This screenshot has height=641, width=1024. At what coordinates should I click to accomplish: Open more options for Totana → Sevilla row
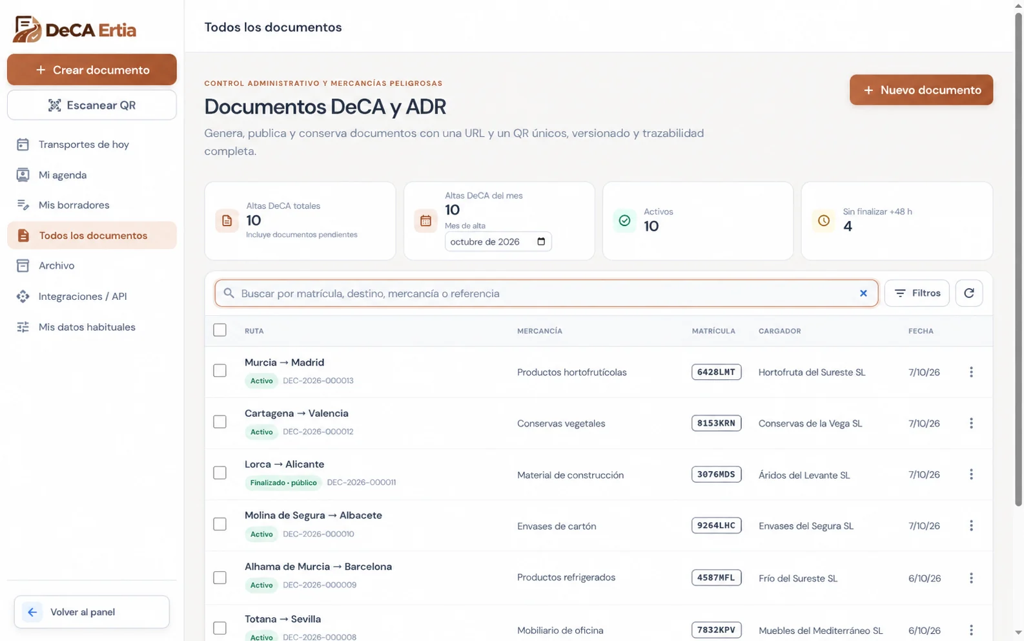click(x=970, y=630)
